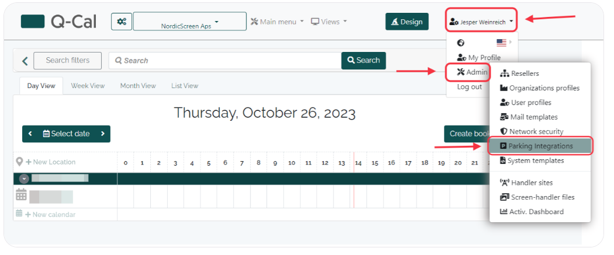Click the globe language icon

(x=460, y=43)
